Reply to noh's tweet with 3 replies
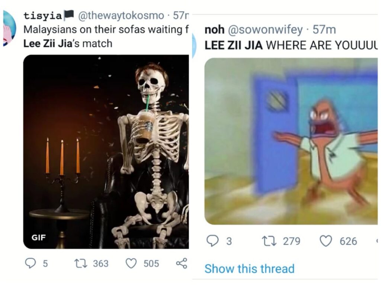 (212, 241)
